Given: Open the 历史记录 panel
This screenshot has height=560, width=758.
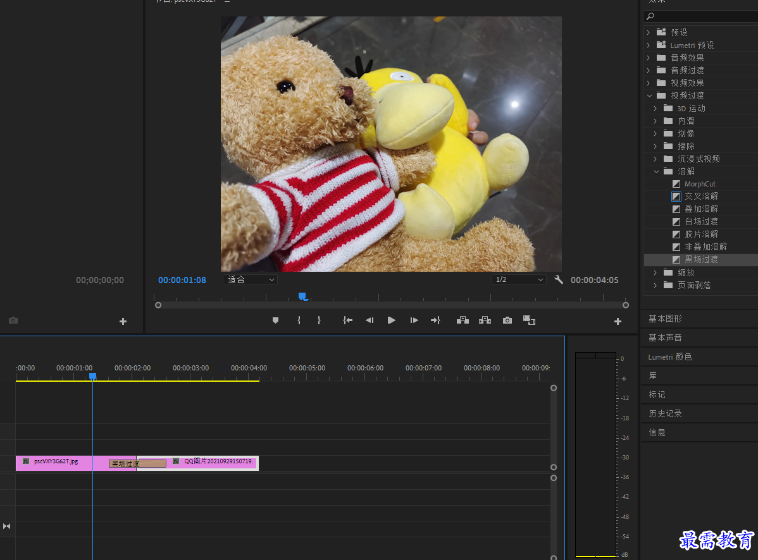Looking at the screenshot, I should click(x=665, y=413).
